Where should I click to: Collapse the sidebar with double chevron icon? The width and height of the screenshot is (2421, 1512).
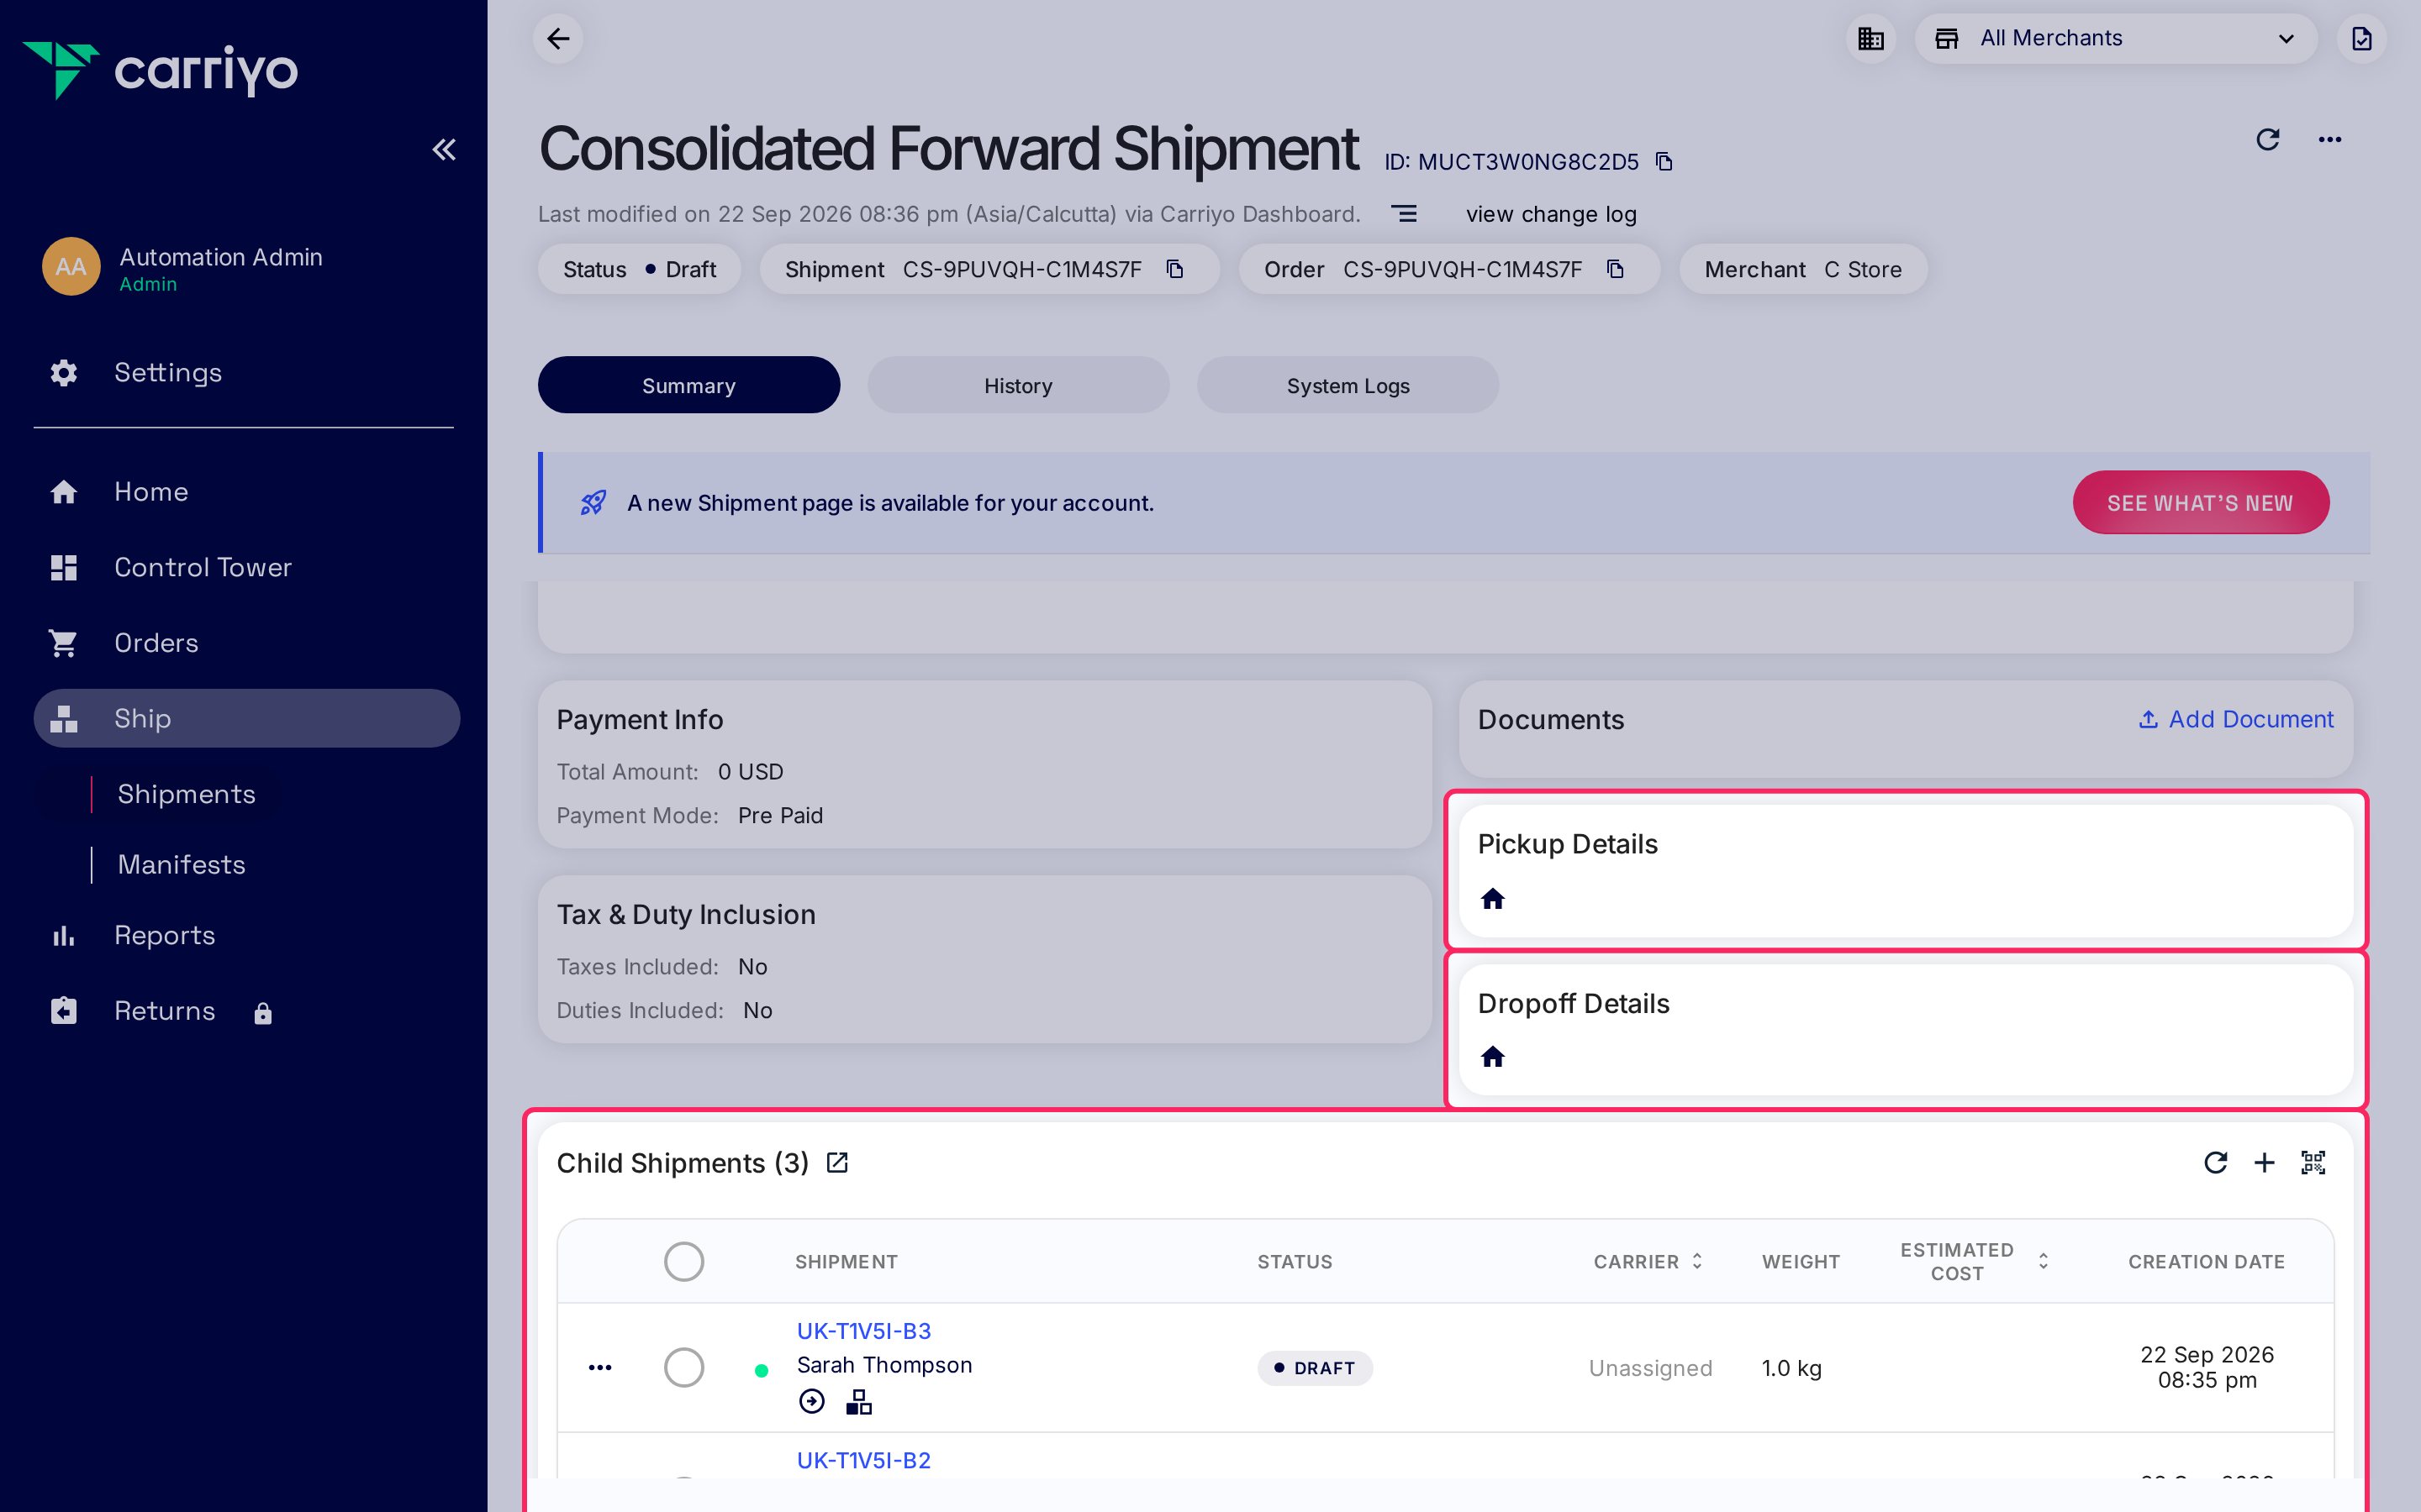coord(443,150)
